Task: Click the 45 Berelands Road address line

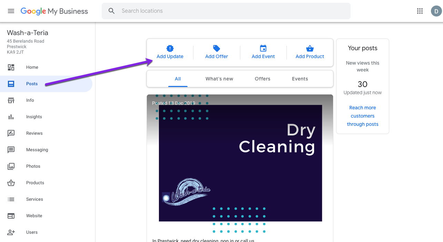Action: [26, 41]
